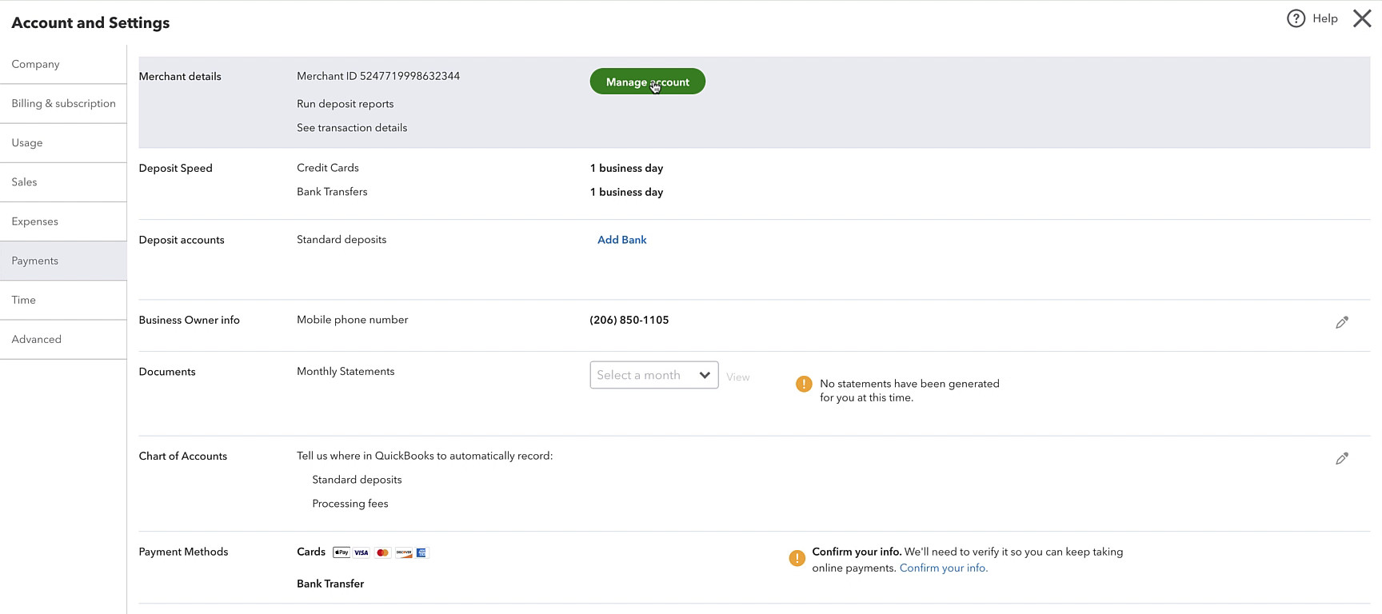Viewport: 1382px width, 614px height.
Task: Click the phone number (206) 850-1105
Action: point(629,320)
